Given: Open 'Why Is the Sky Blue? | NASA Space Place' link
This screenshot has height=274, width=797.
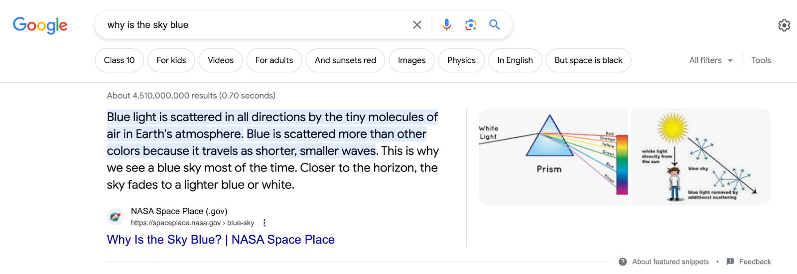Looking at the screenshot, I should [x=221, y=240].
